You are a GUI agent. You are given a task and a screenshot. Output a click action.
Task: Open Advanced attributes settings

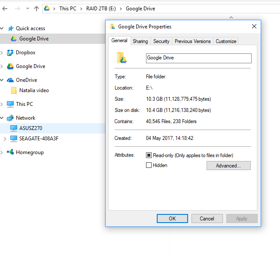click(228, 166)
